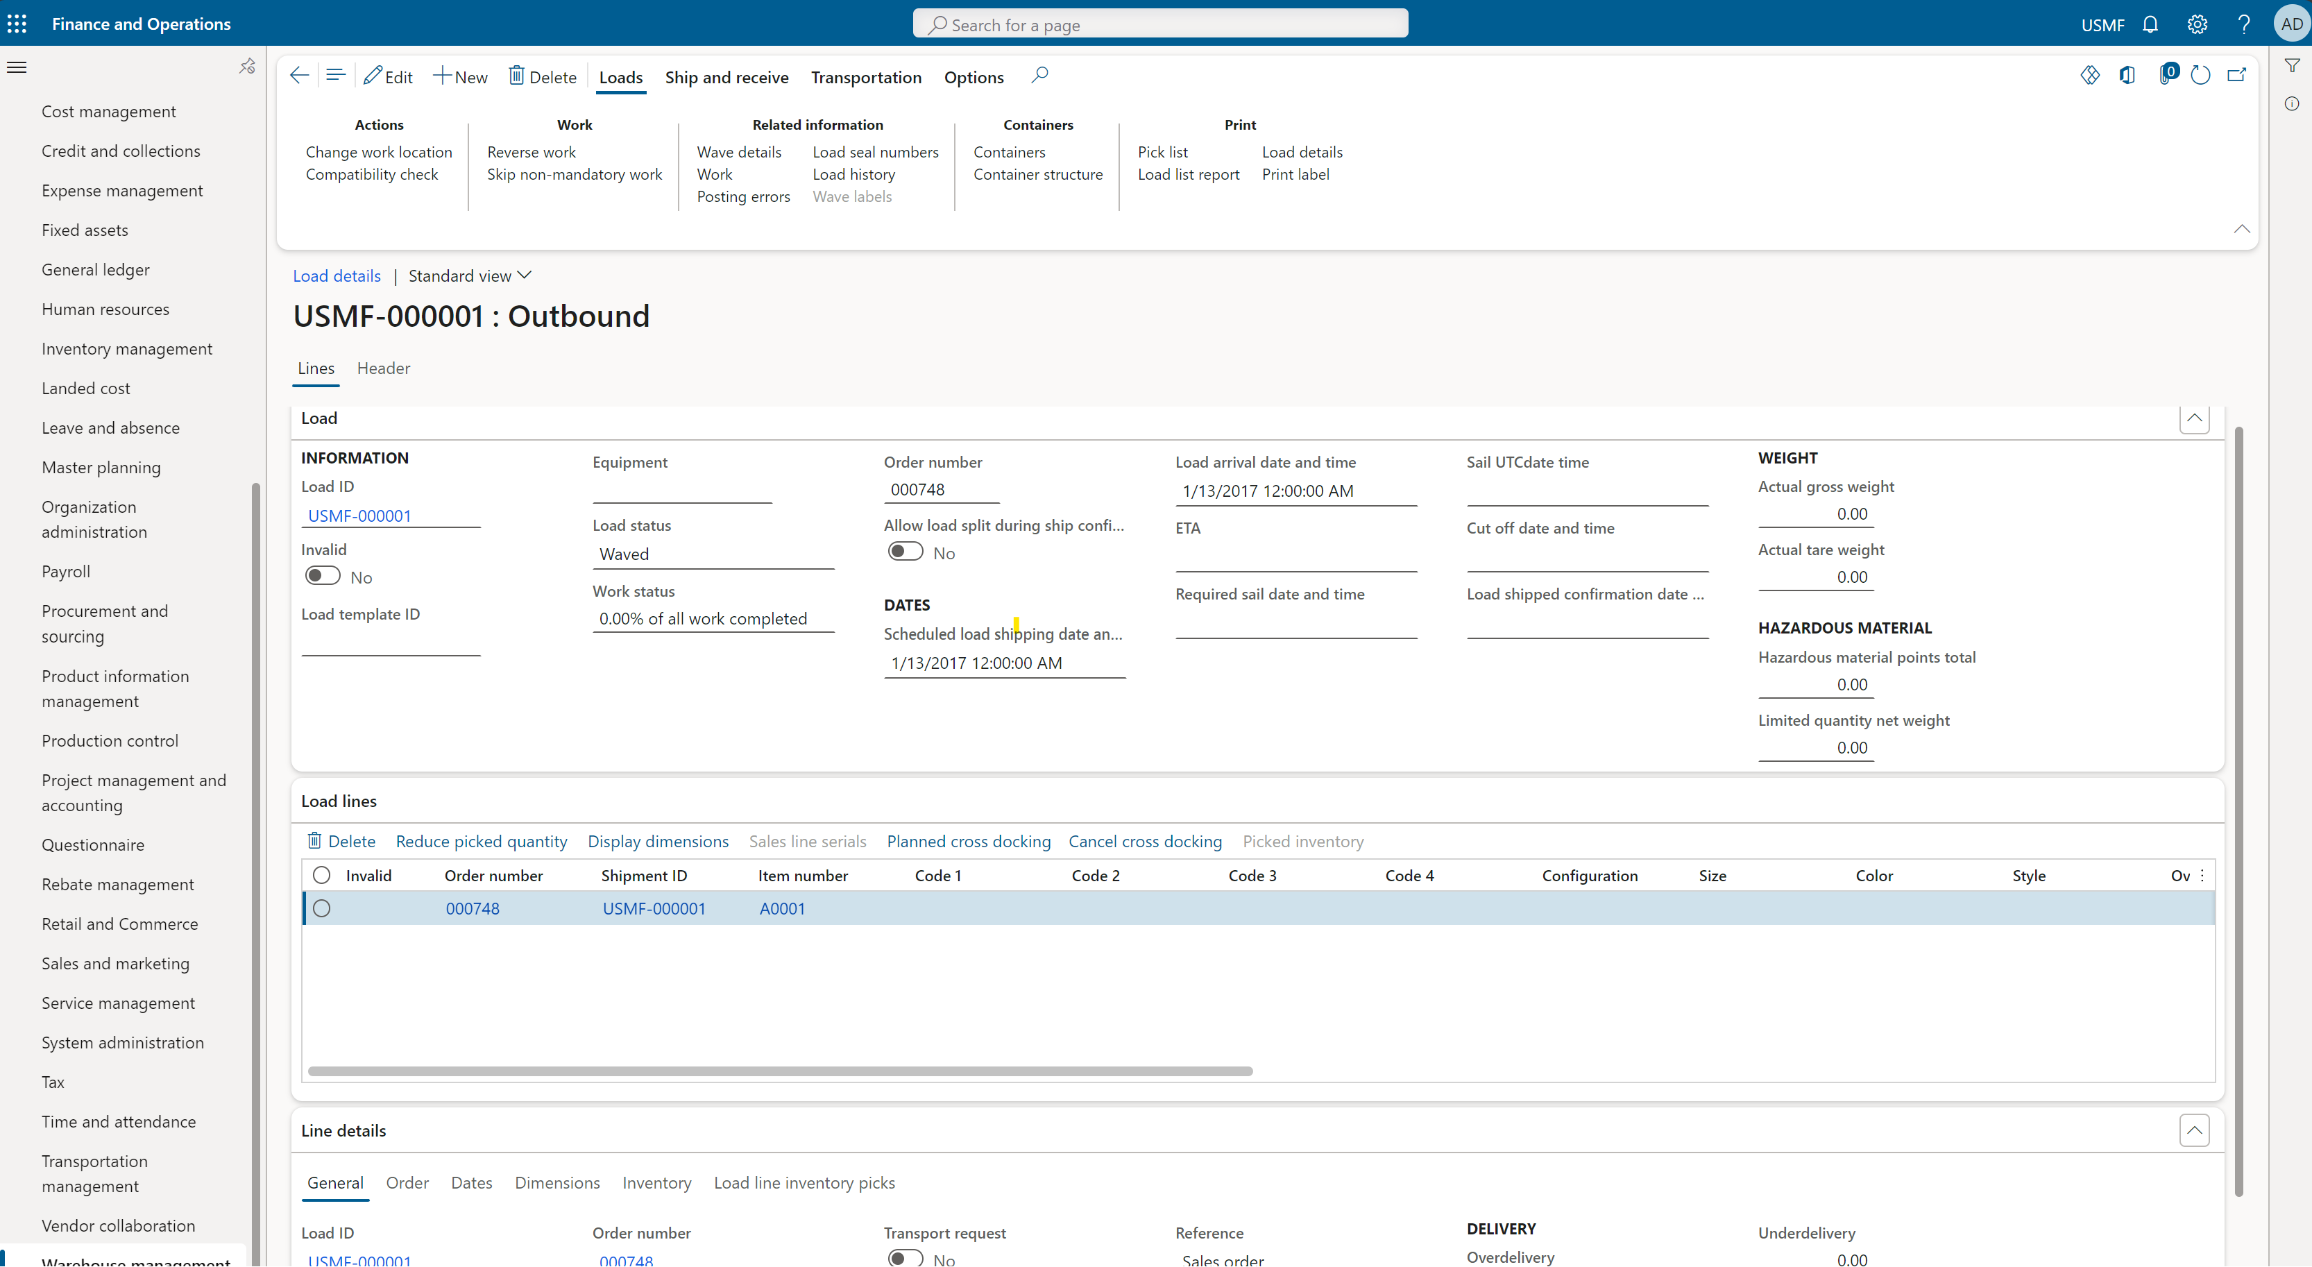Switch to the Header tab

click(383, 368)
